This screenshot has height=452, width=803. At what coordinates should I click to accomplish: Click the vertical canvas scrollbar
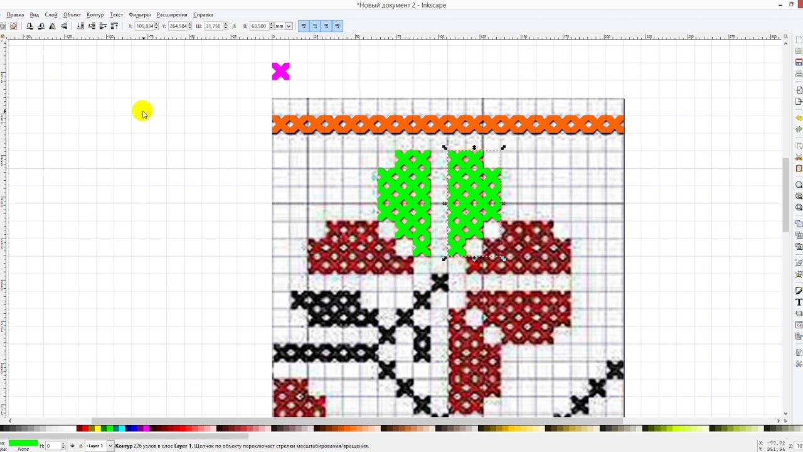tap(787, 196)
